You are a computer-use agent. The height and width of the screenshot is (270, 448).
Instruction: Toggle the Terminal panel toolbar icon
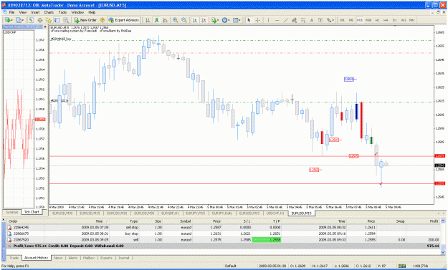pos(57,20)
